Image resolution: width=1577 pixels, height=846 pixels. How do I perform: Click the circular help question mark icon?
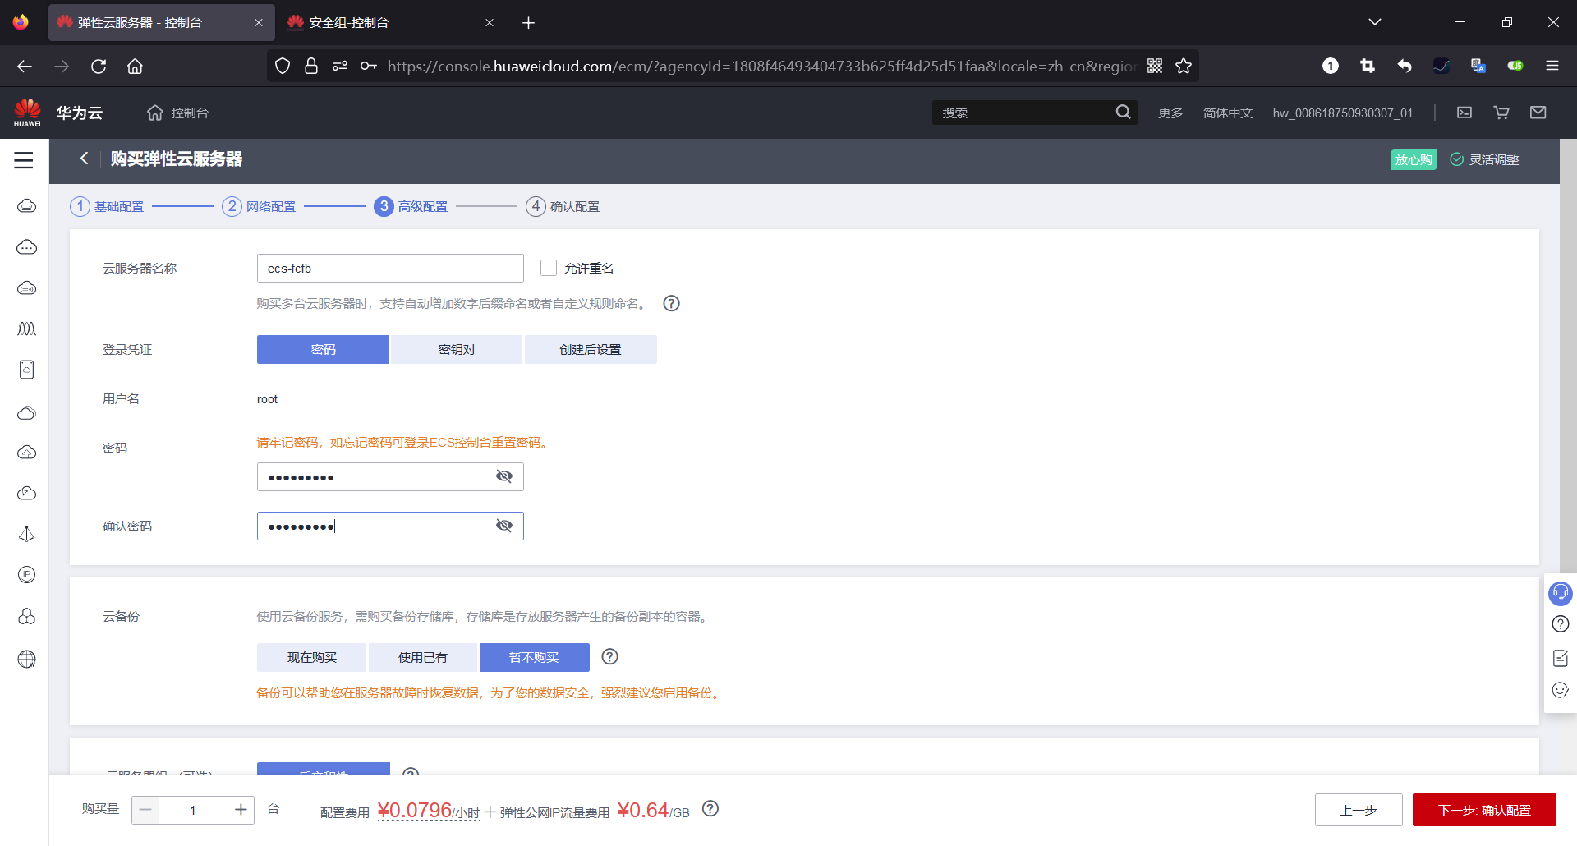pos(1560,624)
